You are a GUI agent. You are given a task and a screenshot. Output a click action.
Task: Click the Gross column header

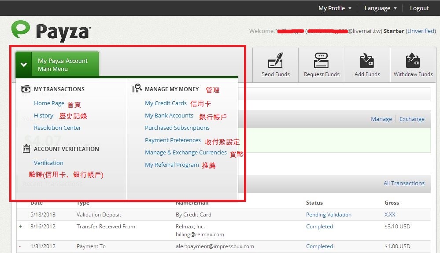(x=392, y=202)
